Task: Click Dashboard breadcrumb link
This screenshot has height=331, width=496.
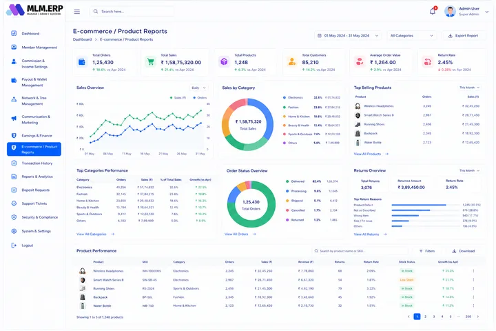Action: (82, 39)
